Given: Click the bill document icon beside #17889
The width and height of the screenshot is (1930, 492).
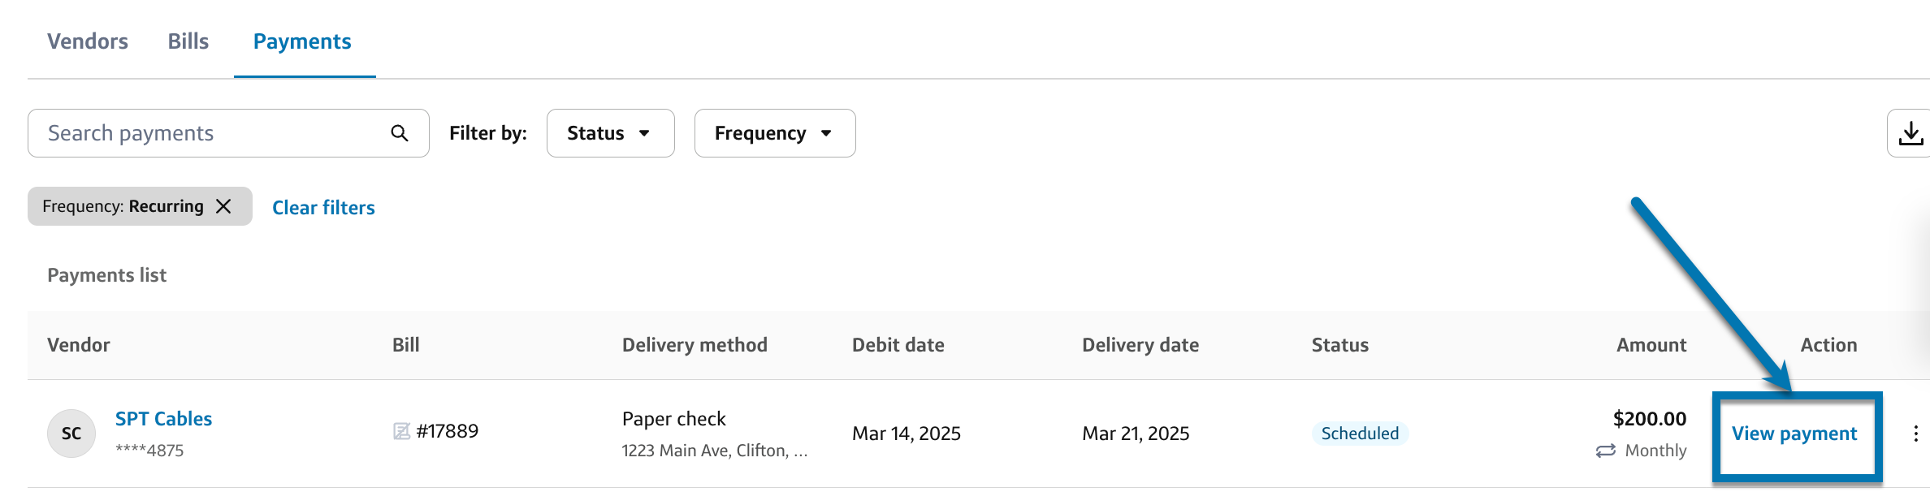Looking at the screenshot, I should (401, 431).
